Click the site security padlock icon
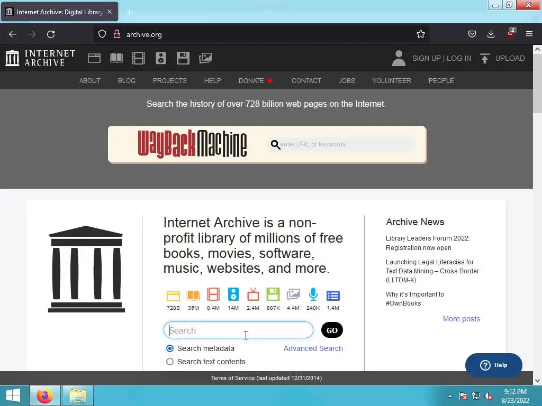Image resolution: width=542 pixels, height=406 pixels. click(117, 34)
